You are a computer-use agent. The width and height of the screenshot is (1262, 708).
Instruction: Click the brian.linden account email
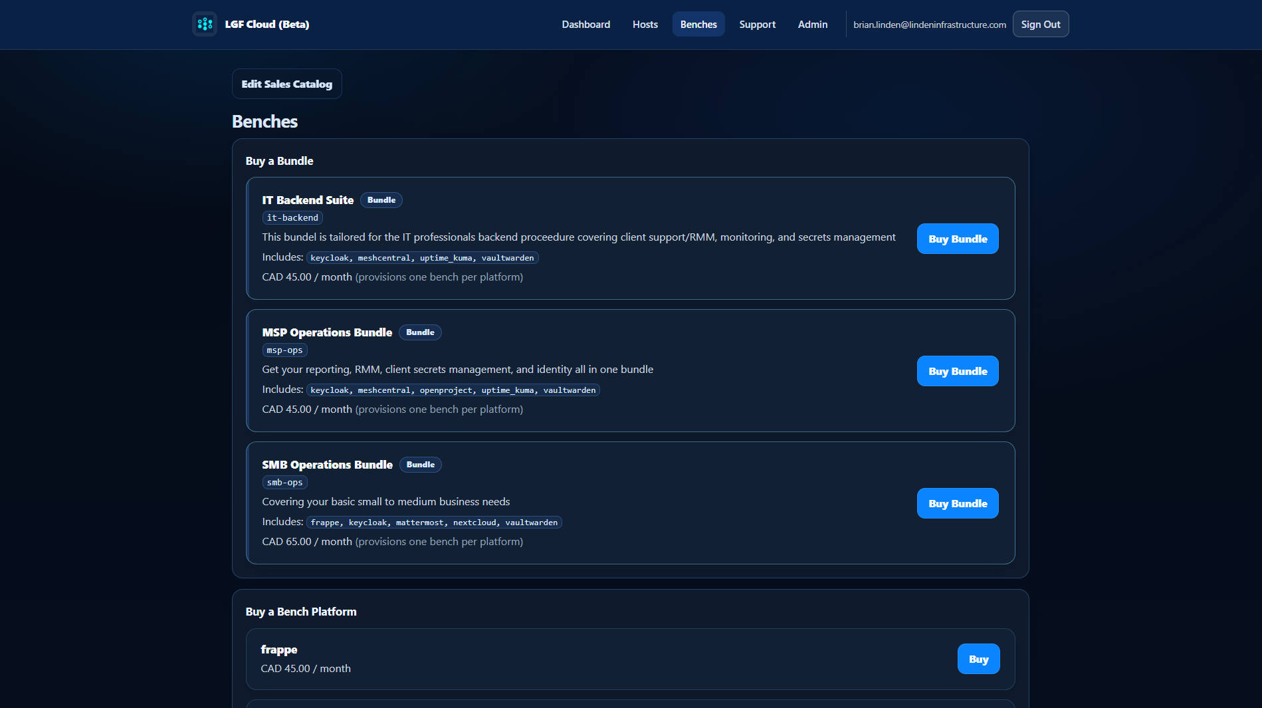point(929,25)
